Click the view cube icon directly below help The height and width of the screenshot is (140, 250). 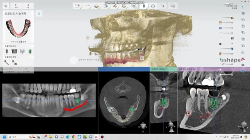point(243,14)
